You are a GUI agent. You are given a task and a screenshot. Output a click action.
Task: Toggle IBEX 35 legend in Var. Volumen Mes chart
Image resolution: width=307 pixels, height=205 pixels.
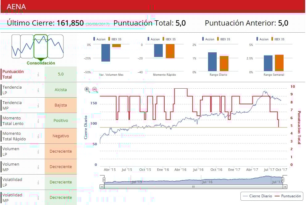click(x=115, y=39)
